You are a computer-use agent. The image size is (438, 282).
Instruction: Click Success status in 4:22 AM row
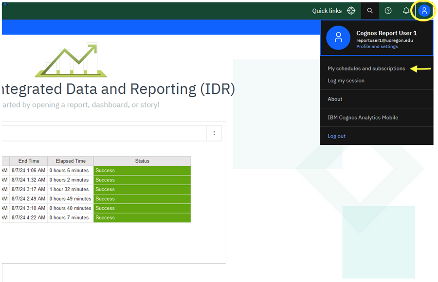click(x=142, y=218)
